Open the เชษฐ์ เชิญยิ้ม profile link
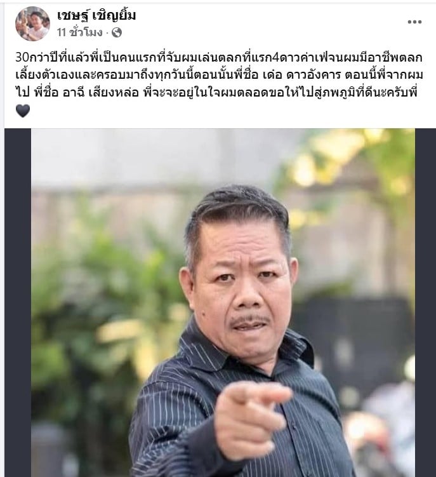This screenshot has height=477, width=436. 96,15
